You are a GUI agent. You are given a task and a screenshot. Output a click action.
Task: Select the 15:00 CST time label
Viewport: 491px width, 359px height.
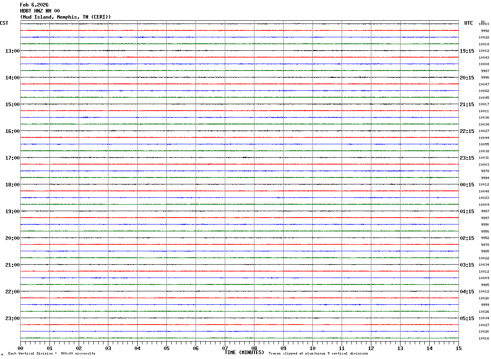[x=13, y=105]
